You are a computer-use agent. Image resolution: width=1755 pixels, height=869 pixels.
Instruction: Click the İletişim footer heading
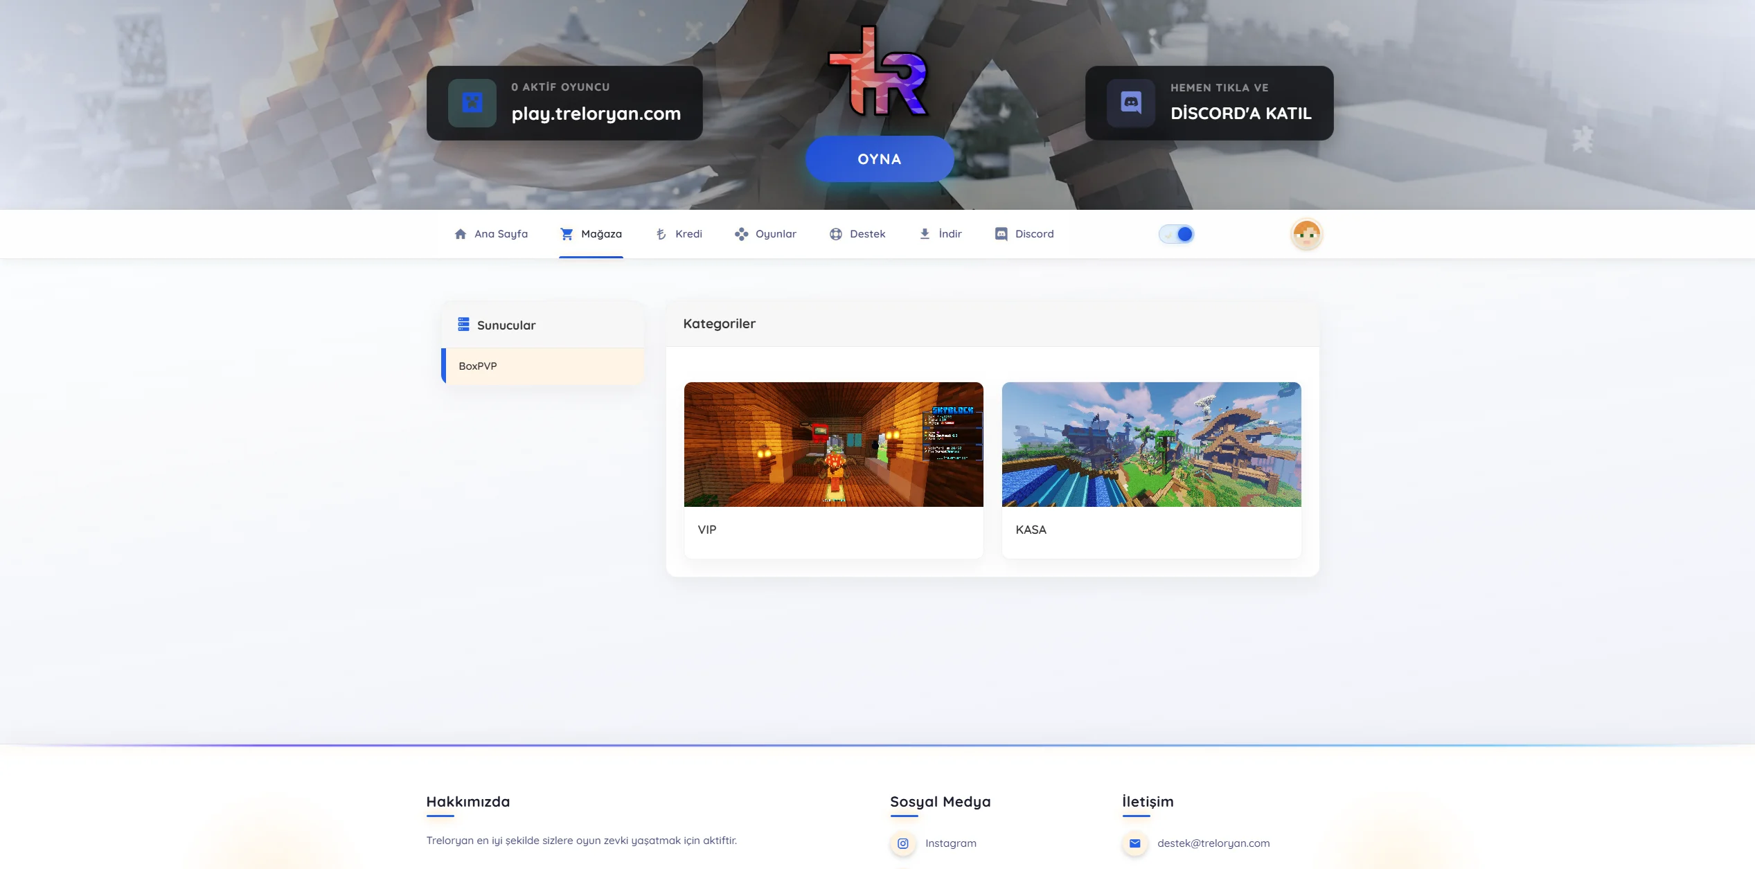(x=1148, y=802)
